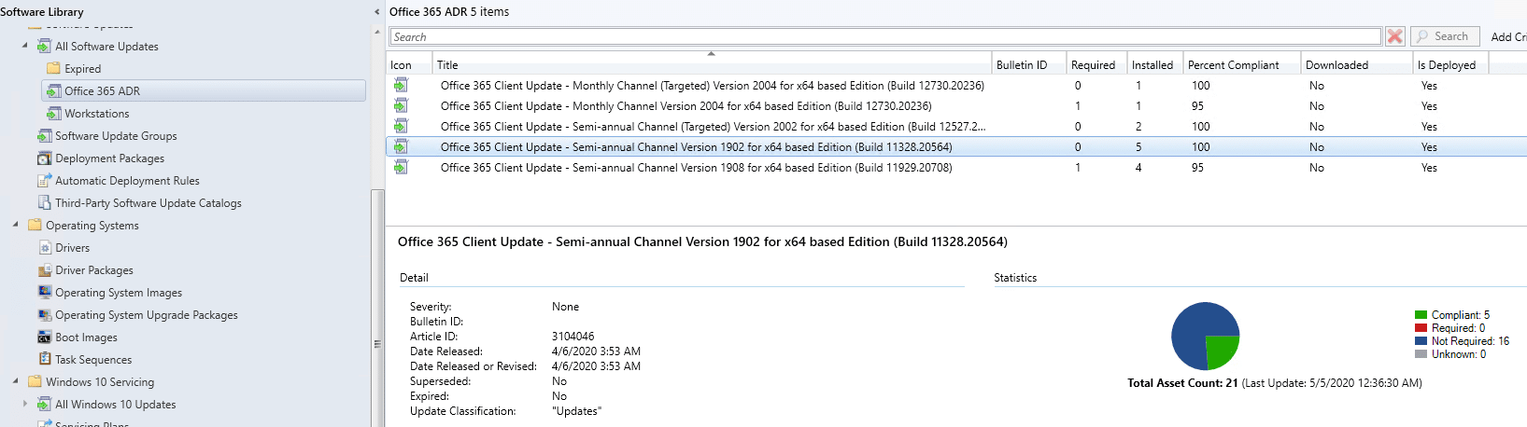Select the Workstations tree item
This screenshot has height=427, width=1527.
(96, 114)
